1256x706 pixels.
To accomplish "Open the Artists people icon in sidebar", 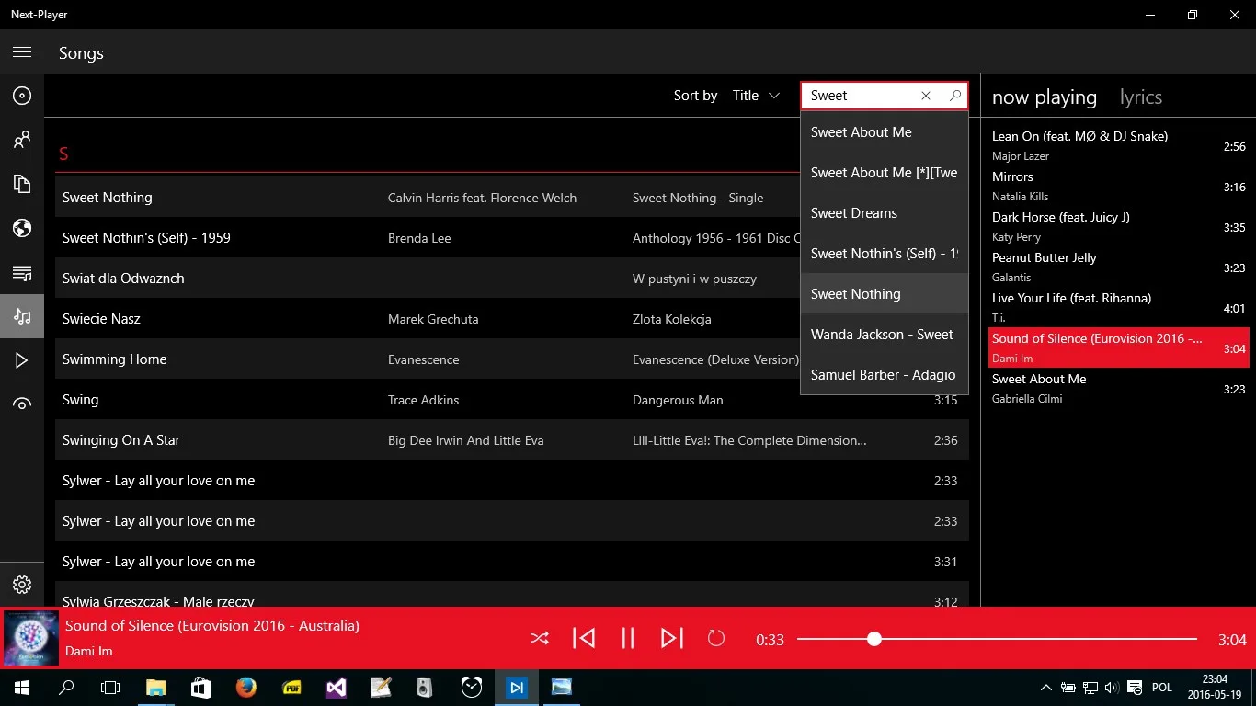I will (22, 140).
